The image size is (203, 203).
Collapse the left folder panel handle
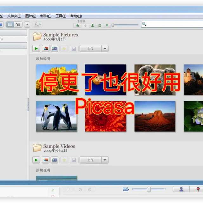[x=28, y=104]
